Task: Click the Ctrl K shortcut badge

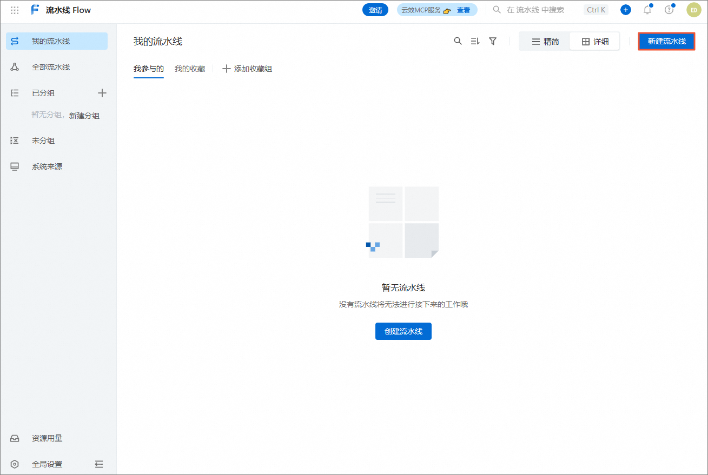Action: (596, 10)
